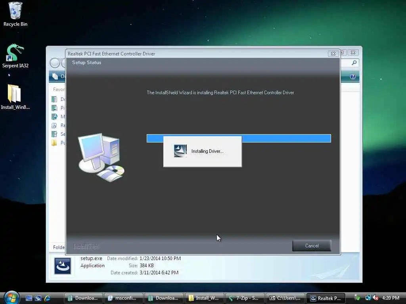Launch Internet Explorer from quick launch

(x=47, y=298)
